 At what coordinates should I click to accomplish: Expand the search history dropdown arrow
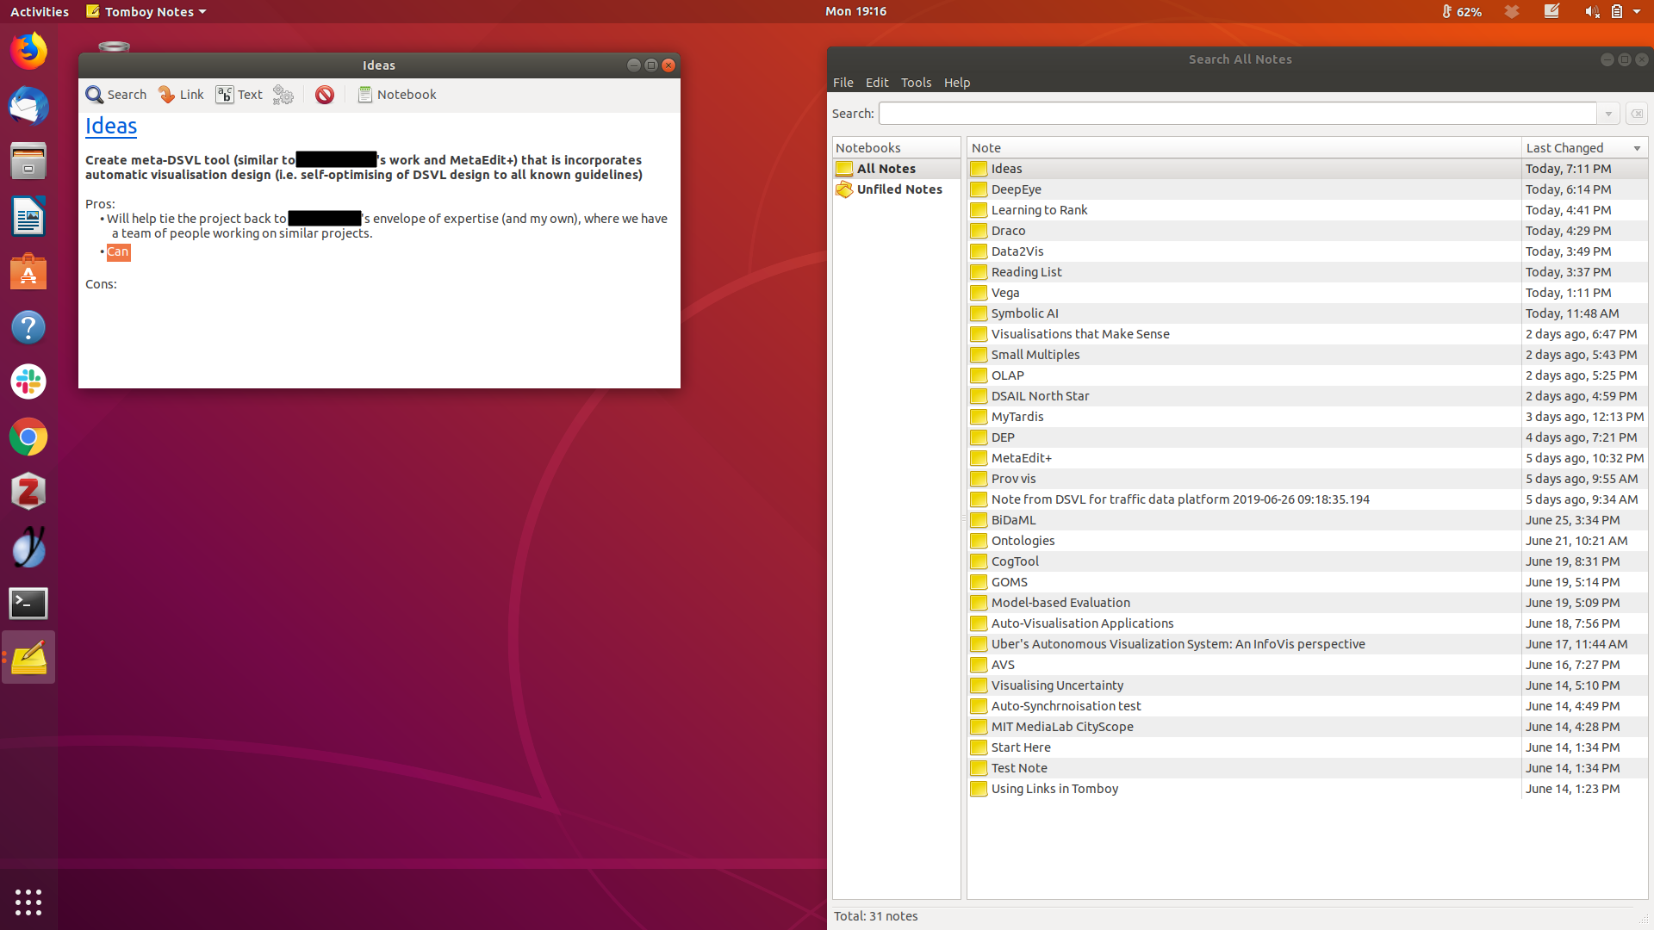point(1608,114)
